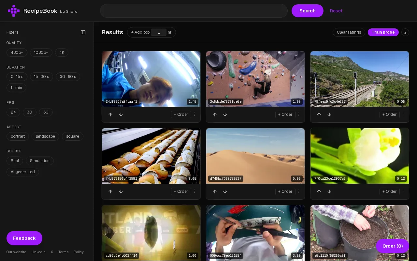The image size is (417, 261).
Task: Upvote the flower video 7f0ca23ce12967c3
Action: coord(319,192)
